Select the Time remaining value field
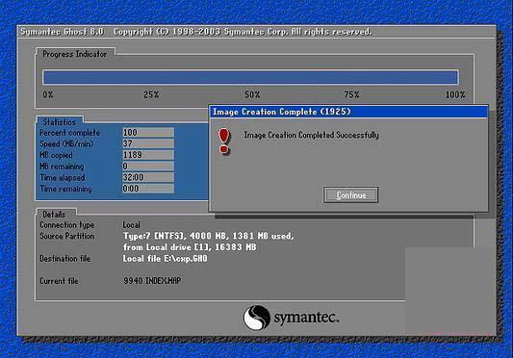Image resolution: width=513 pixels, height=358 pixels. (148, 189)
